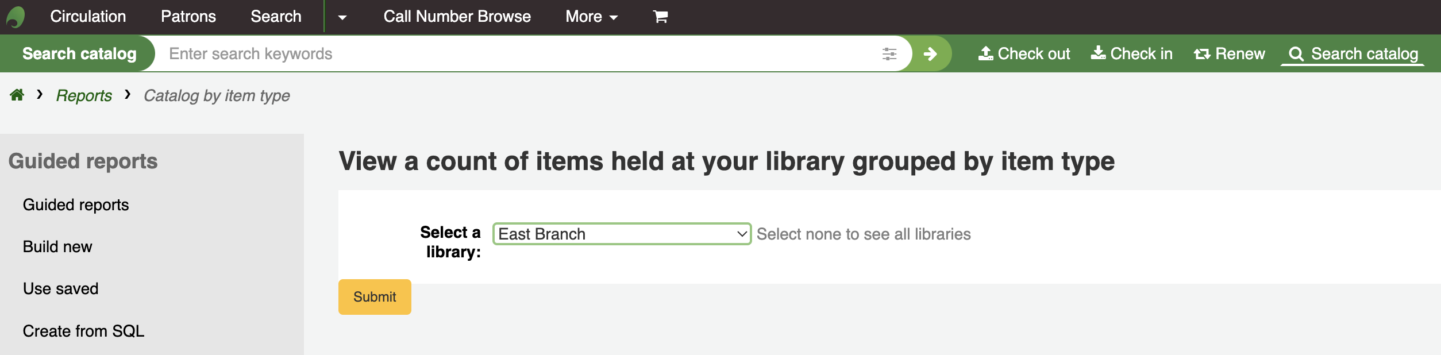Focus the Enter search keywords field
This screenshot has width=1441, height=355.
pos(517,54)
